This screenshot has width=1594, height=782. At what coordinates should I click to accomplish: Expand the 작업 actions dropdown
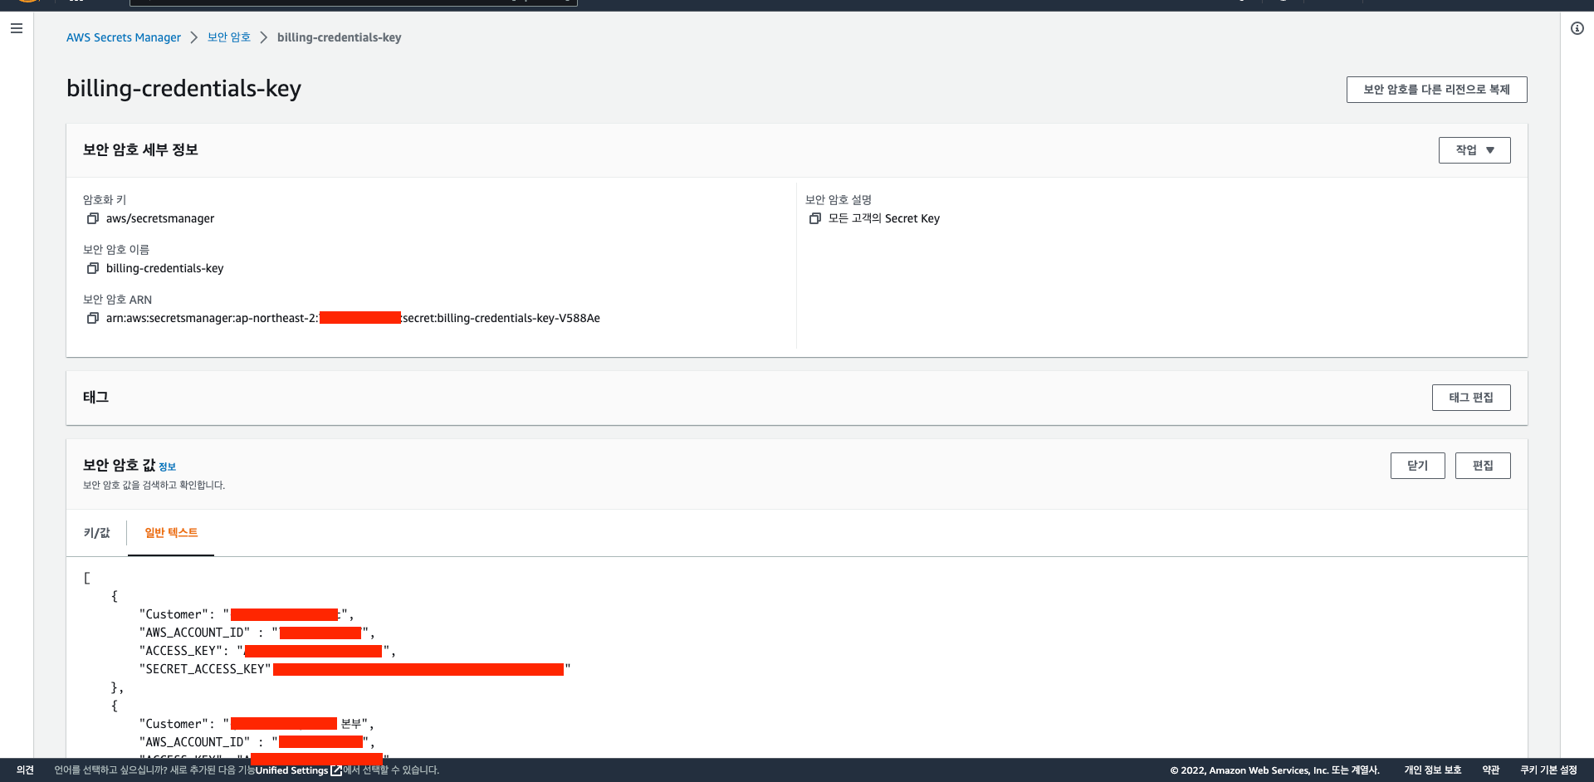(1474, 150)
